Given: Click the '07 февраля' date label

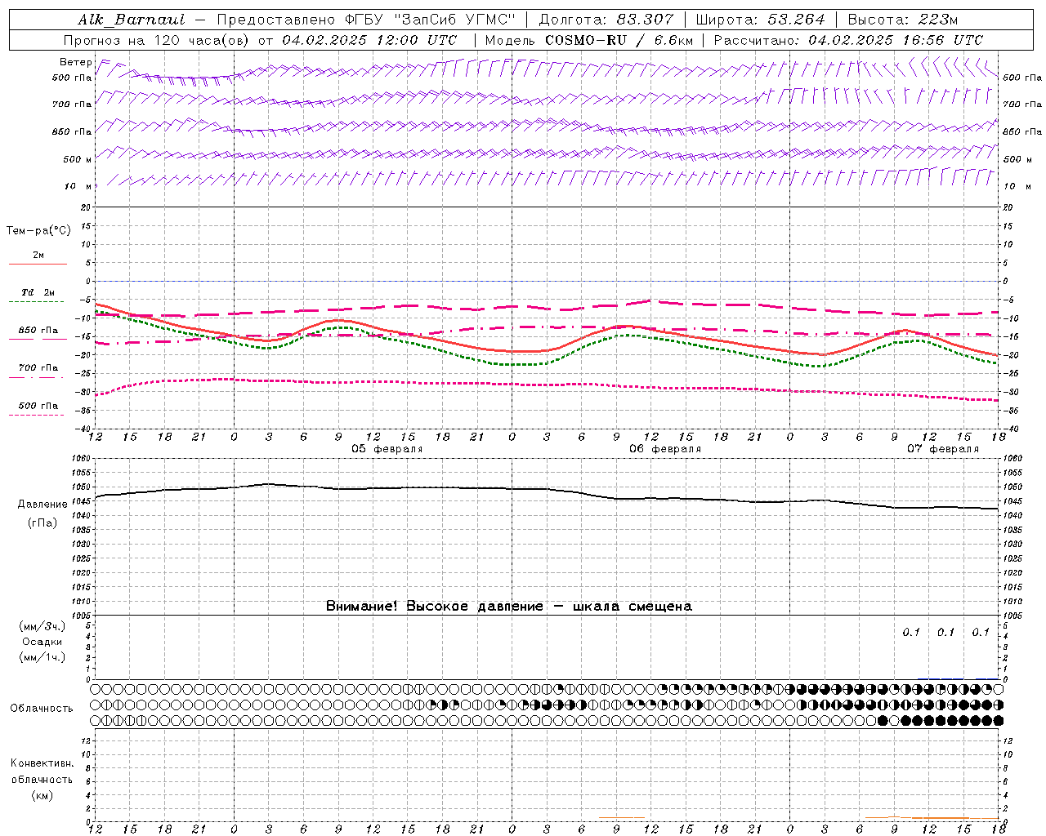Looking at the screenshot, I should 943,449.
